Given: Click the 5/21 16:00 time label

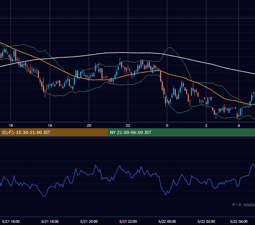Looking at the screenshot, I should point(11,221).
